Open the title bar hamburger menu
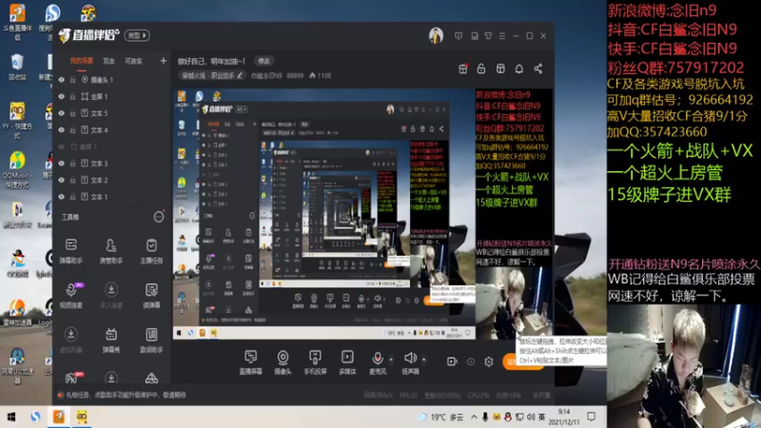The height and width of the screenshot is (428, 761). [x=502, y=36]
